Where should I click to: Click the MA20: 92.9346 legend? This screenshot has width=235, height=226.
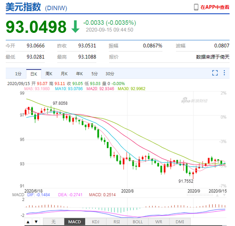[x=100, y=88]
